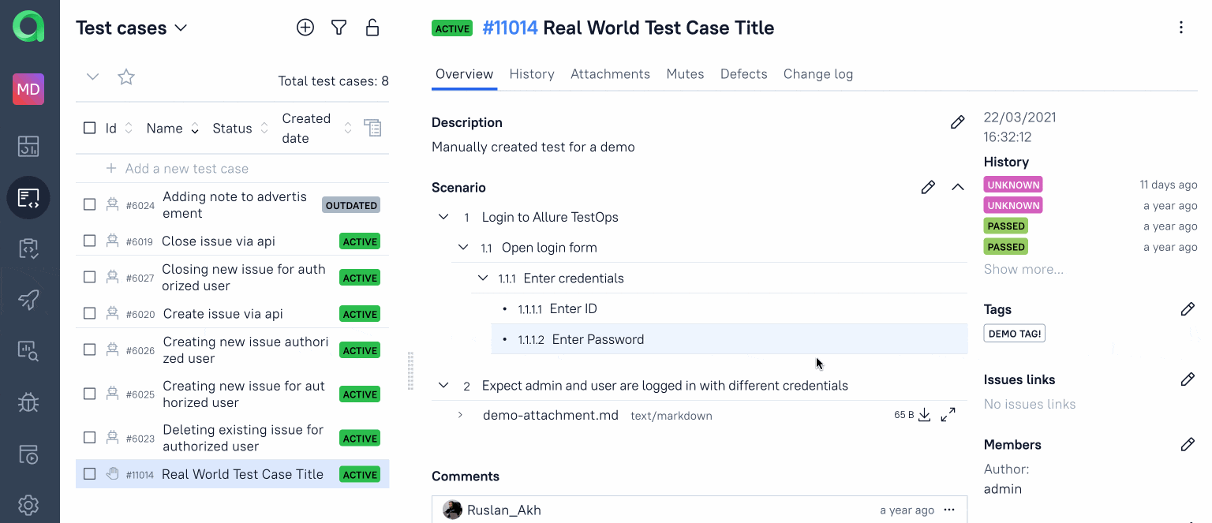Edit the Description with pencil icon

click(957, 122)
